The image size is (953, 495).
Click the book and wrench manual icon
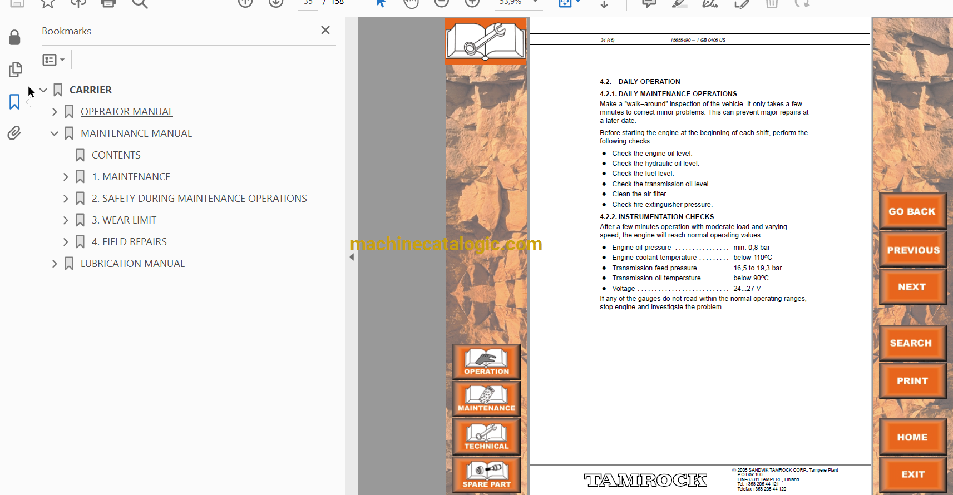pyautogui.click(x=486, y=41)
